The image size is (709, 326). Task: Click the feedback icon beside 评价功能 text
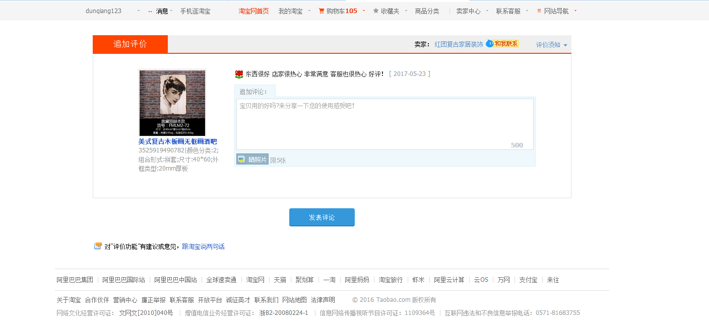(x=98, y=246)
